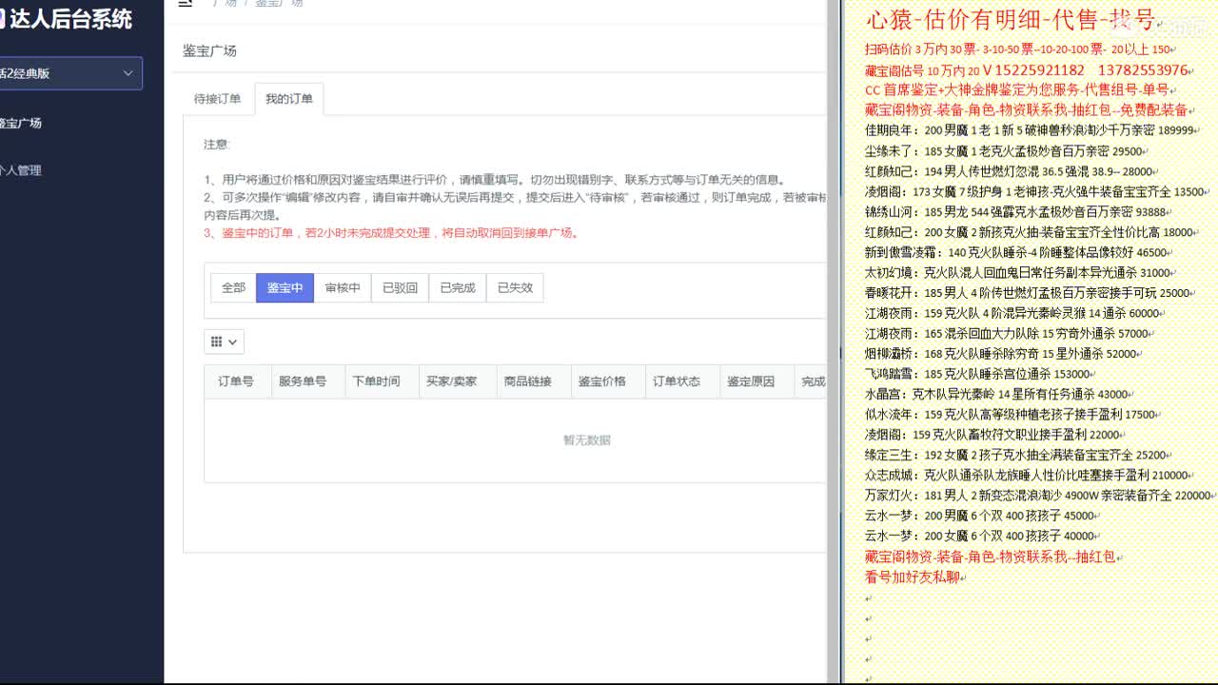The image size is (1218, 685).
Task: Click the 佳期良年 listing line in document
Action: coord(1031,130)
